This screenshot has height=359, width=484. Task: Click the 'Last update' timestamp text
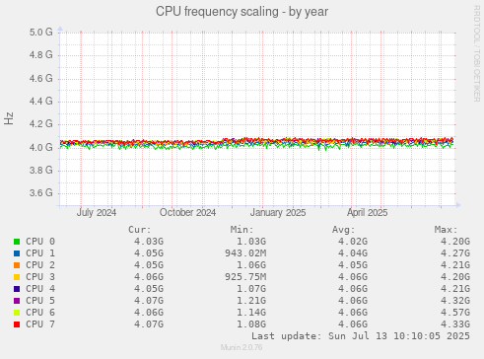[361, 336]
